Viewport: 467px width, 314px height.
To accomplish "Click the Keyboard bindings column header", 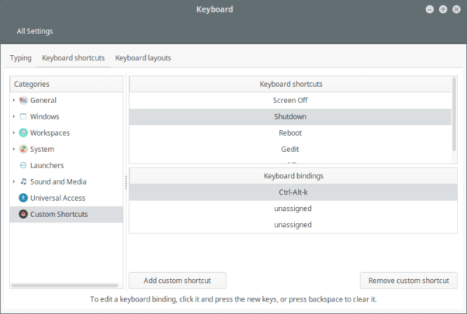I will [x=293, y=176].
